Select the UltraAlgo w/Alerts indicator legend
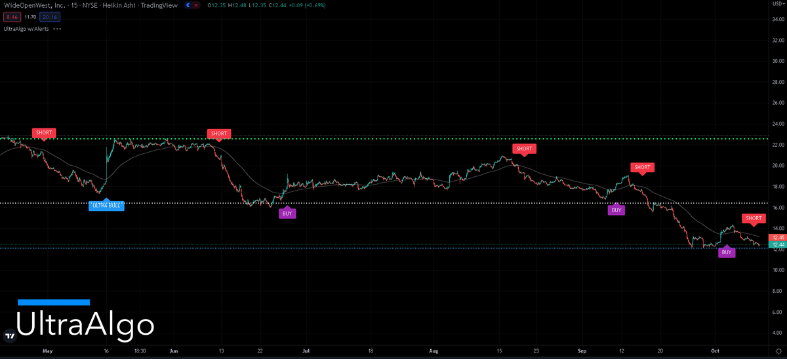 [x=26, y=29]
